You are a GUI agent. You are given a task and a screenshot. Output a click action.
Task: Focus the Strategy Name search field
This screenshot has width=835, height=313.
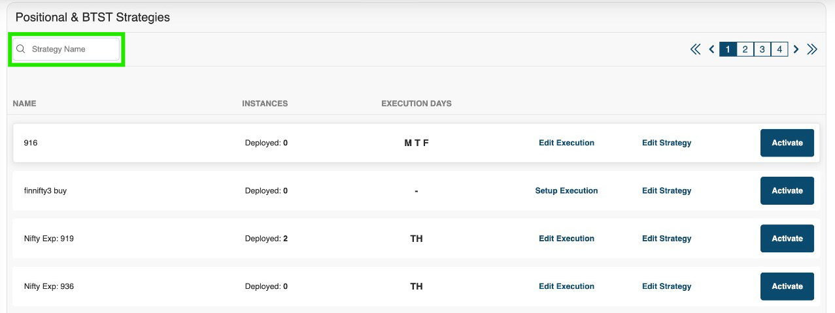[66, 50]
